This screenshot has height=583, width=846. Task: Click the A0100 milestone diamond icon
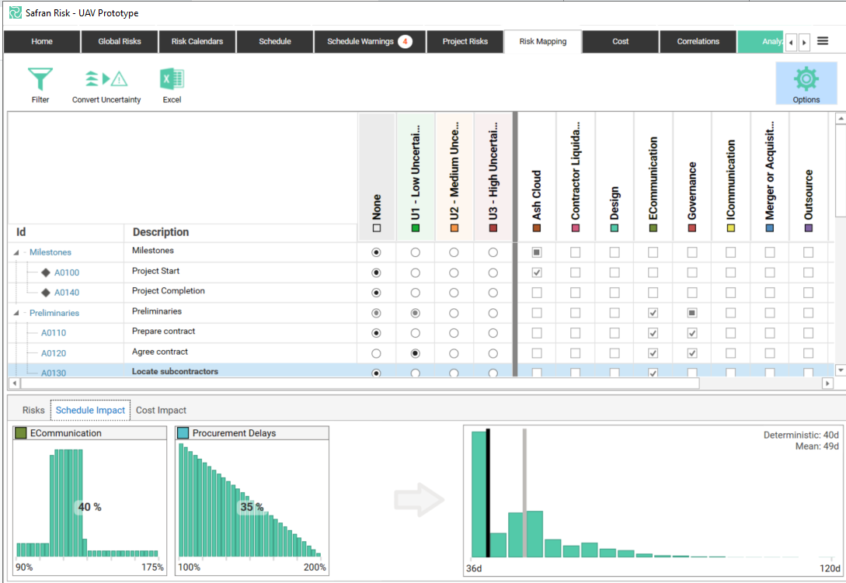click(46, 272)
